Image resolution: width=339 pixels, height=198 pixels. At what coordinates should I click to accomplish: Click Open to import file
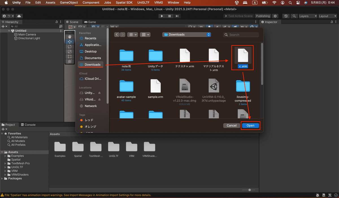coord(250,126)
